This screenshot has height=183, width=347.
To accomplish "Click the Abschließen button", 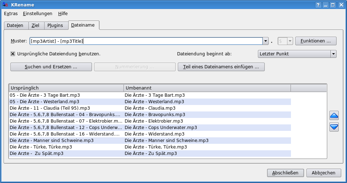I will point(285,173).
